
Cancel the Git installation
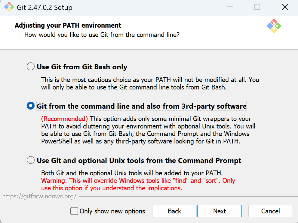point(270,211)
